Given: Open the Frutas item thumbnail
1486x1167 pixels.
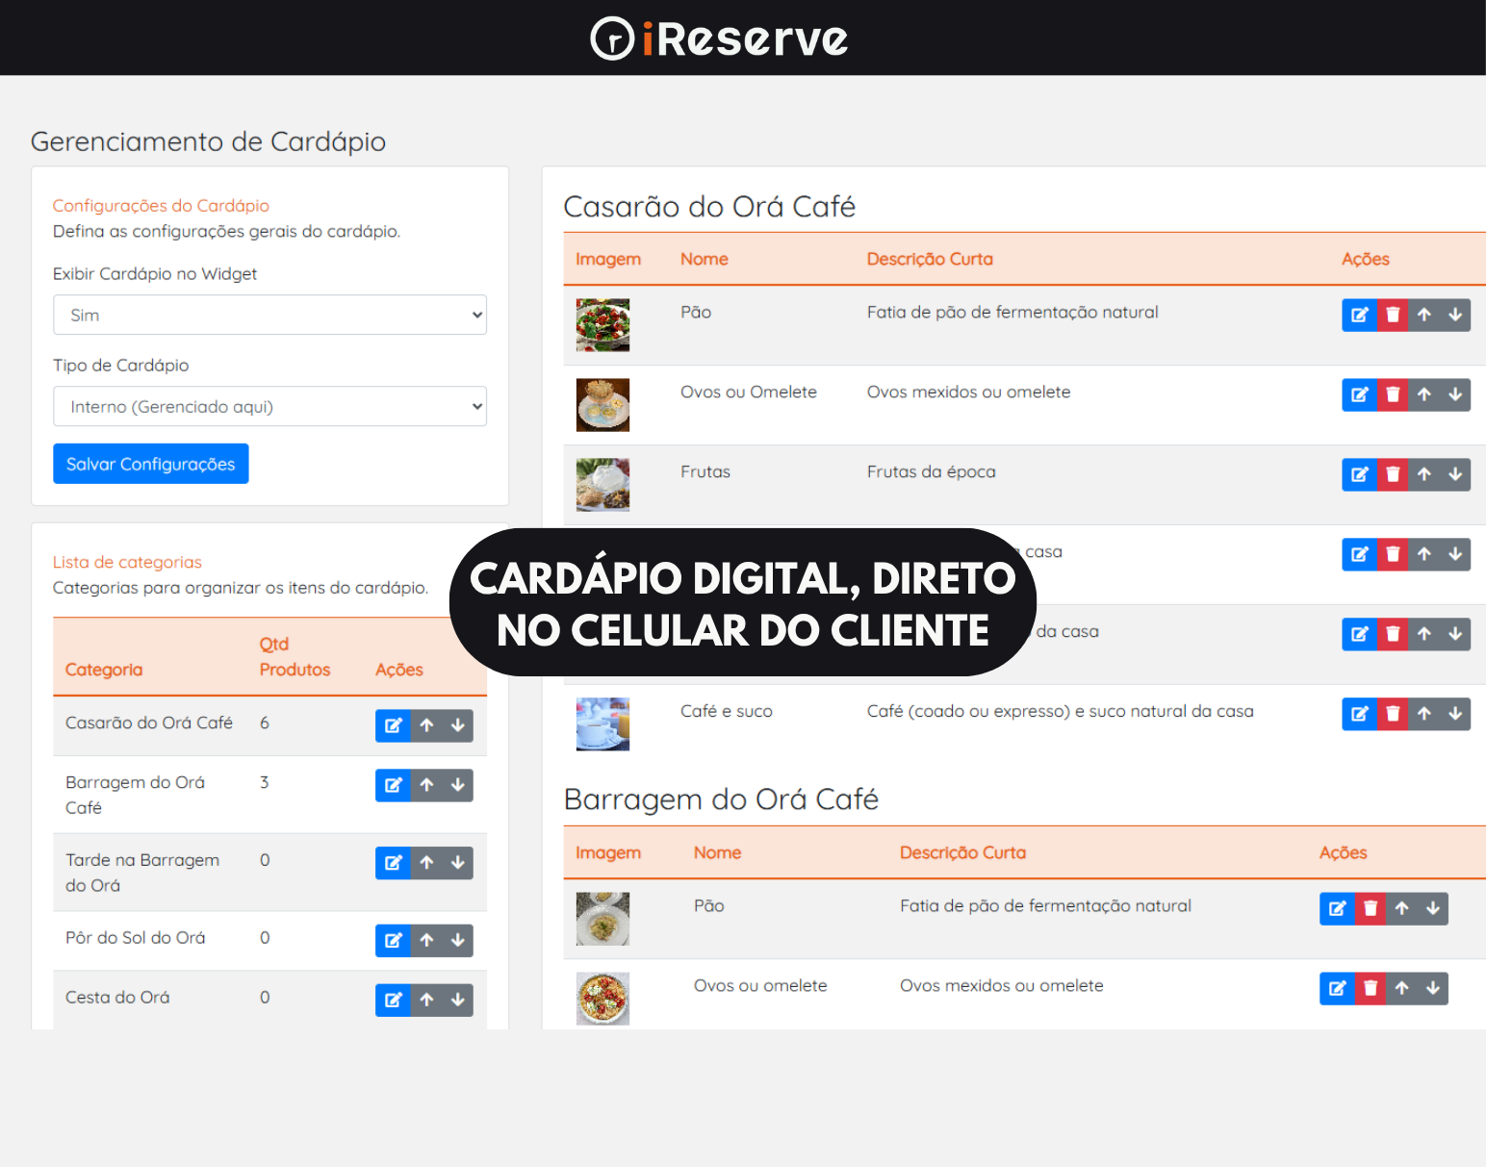Looking at the screenshot, I should pyautogui.click(x=602, y=485).
